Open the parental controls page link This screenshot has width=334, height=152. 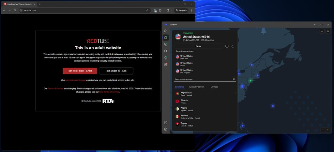[x=75, y=80]
